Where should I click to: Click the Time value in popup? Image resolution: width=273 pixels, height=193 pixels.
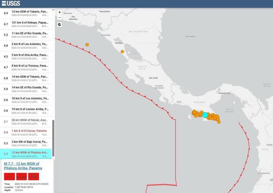[31, 184]
